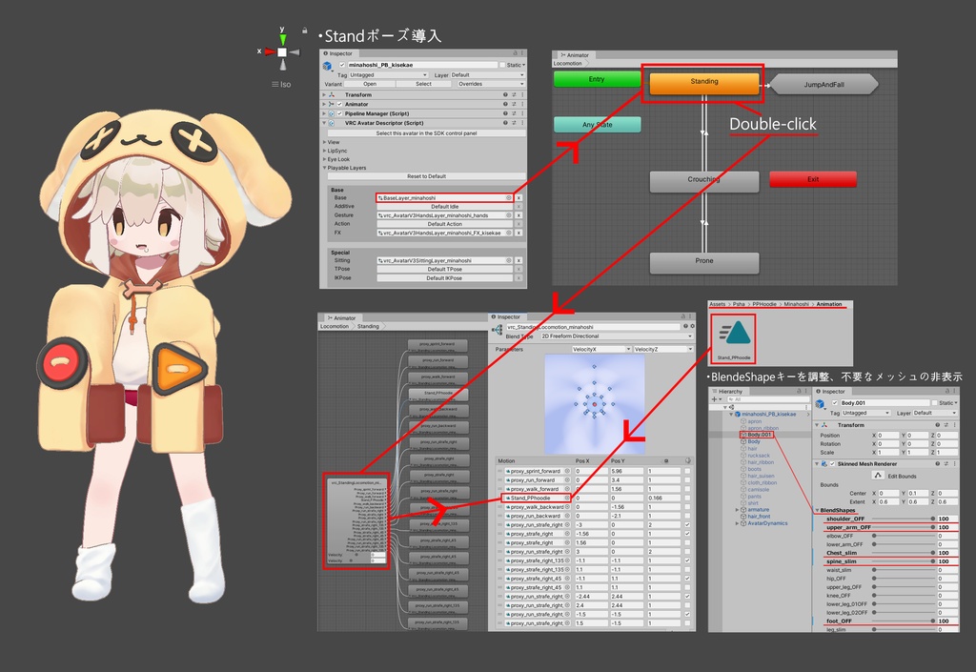Viewport: 976px width, 672px height.
Task: Click the Standing state in the Animator
Action: 704,82
